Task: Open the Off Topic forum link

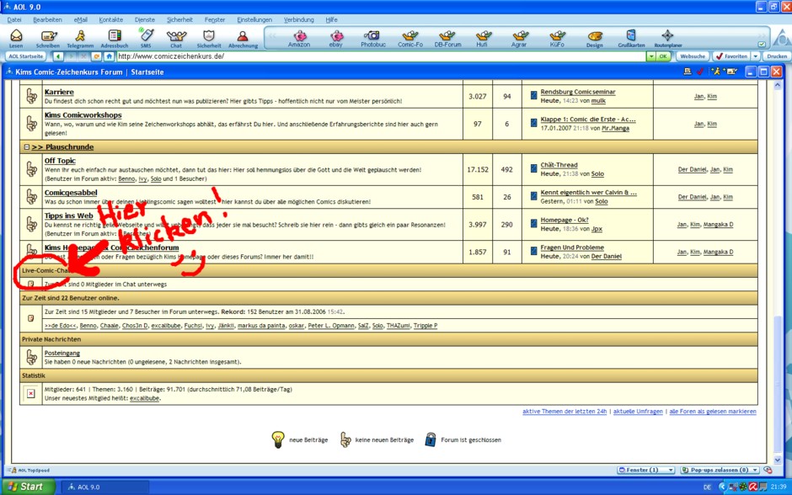Action: [60, 160]
